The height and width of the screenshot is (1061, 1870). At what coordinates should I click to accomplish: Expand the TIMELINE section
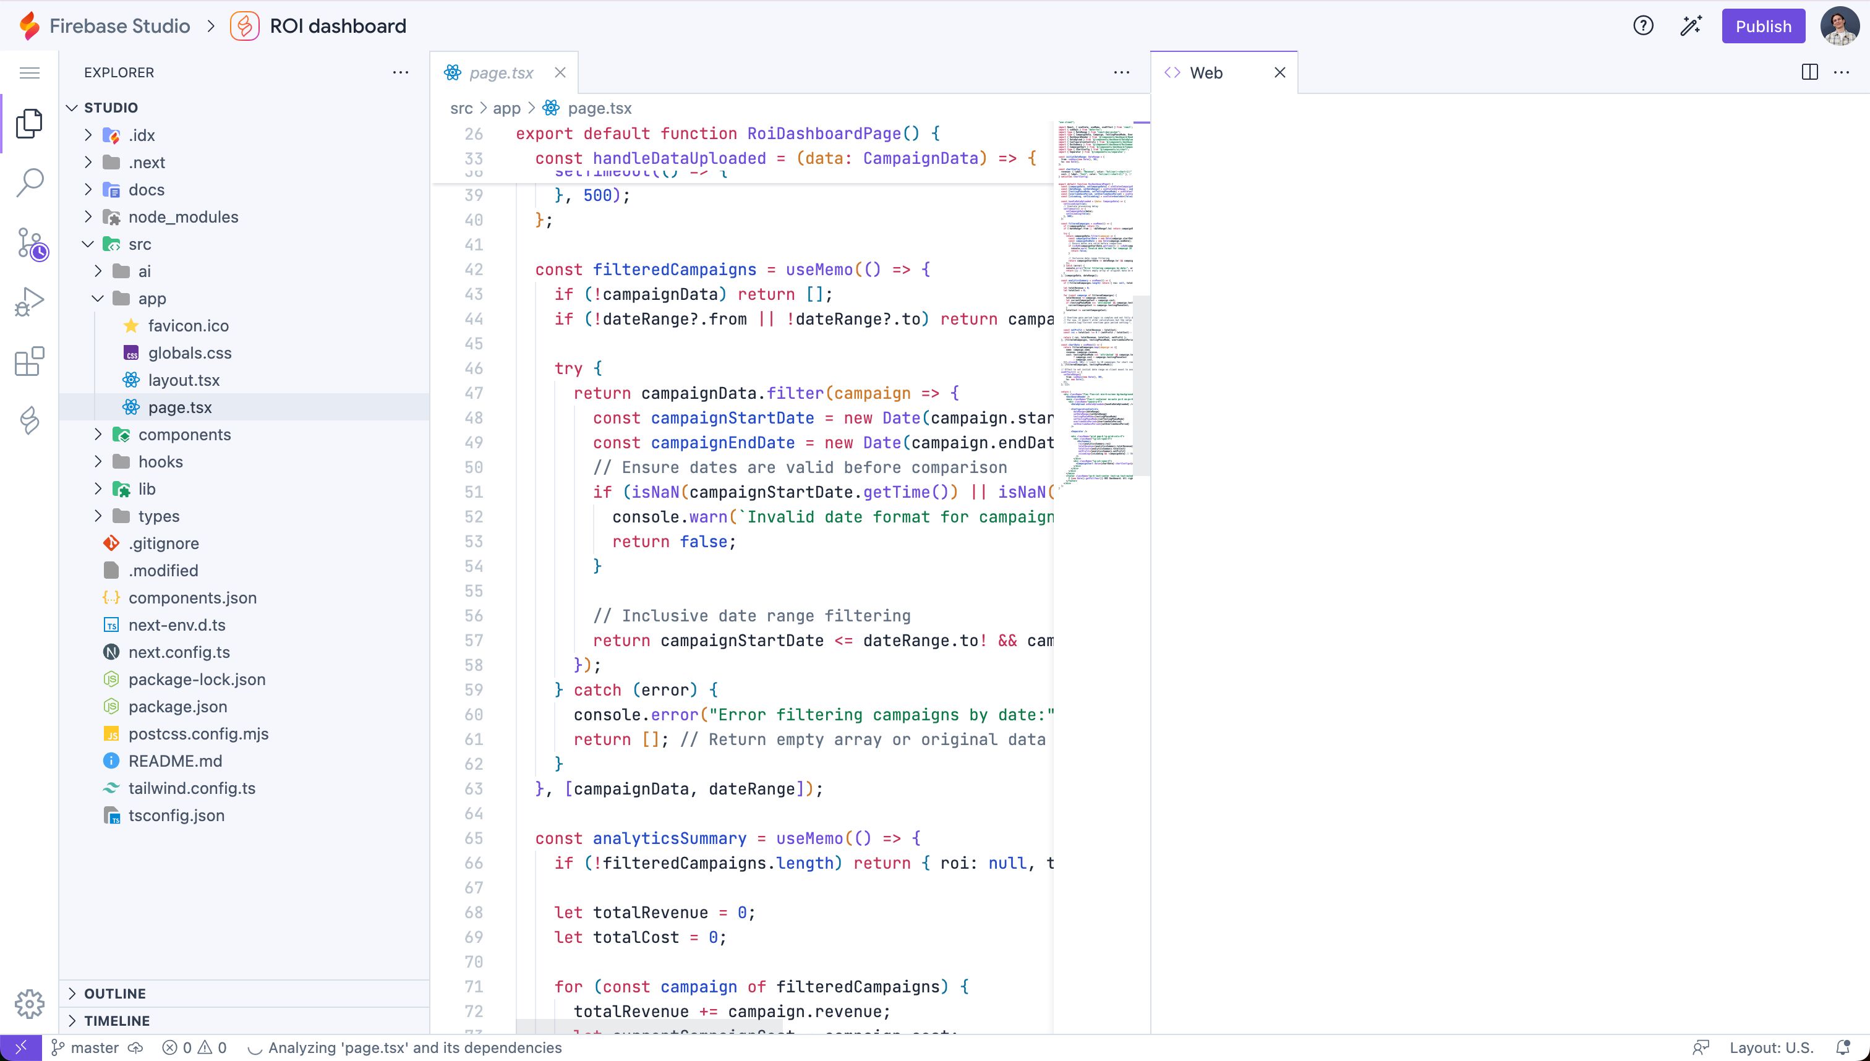244,1021
